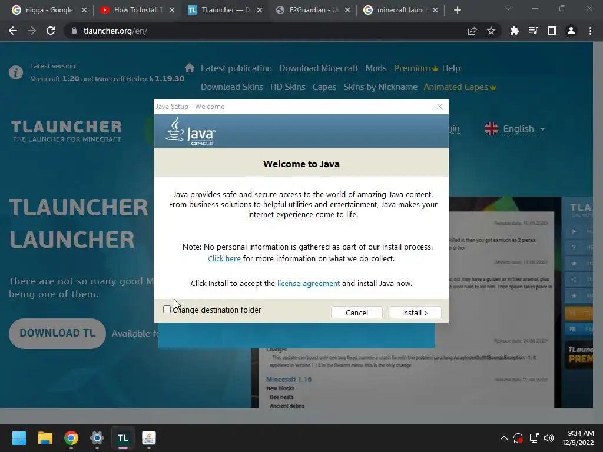Open the Help menu item
The width and height of the screenshot is (603, 452).
pos(451,68)
